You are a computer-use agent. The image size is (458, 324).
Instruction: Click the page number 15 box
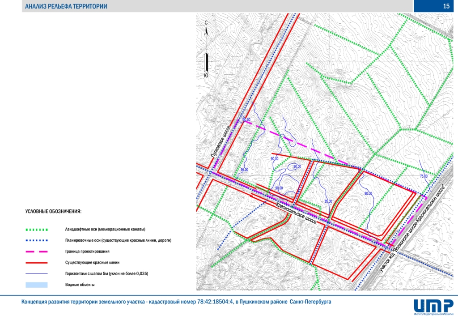435,6
